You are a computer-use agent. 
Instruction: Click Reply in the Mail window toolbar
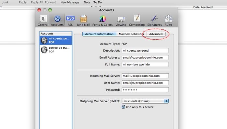[23, 2]
